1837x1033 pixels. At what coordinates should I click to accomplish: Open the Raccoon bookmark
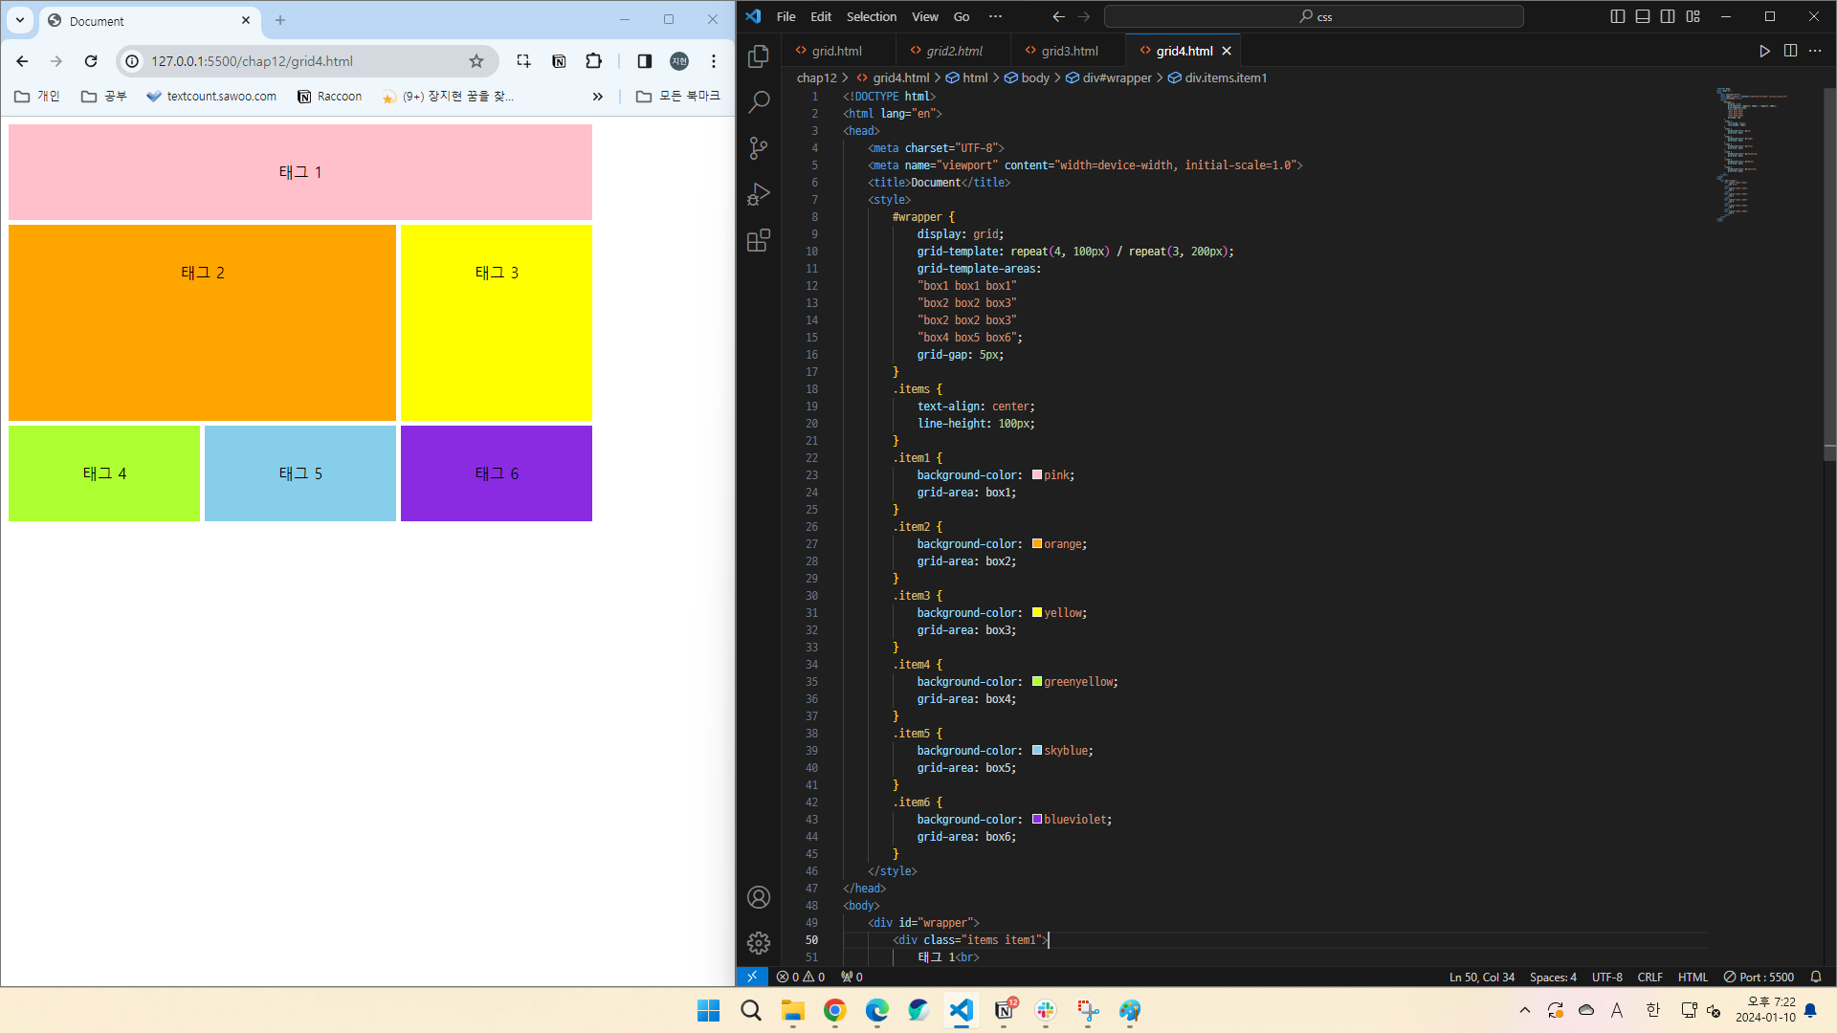point(330,97)
